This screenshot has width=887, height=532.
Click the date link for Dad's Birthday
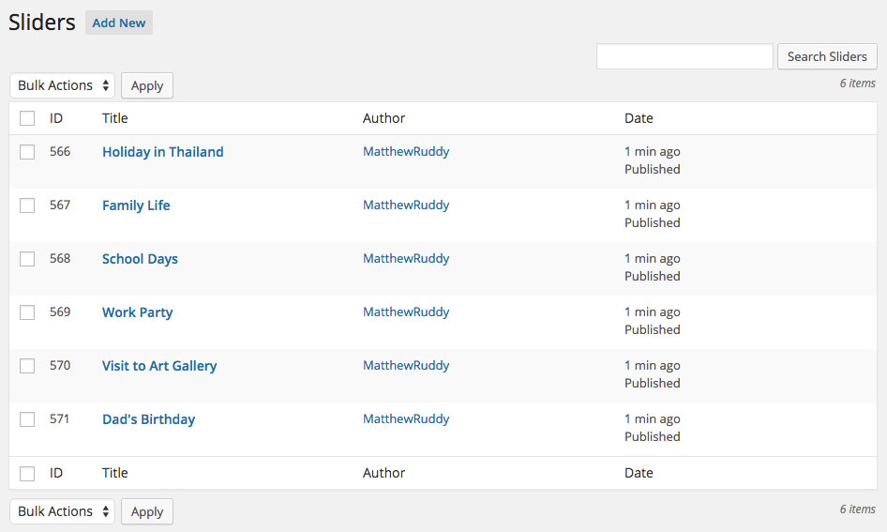628,419
